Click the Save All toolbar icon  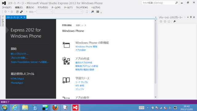click(21, 12)
